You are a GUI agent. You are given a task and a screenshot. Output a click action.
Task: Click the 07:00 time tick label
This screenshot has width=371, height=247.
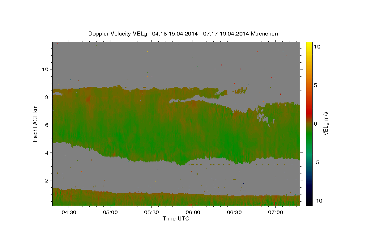(x=275, y=212)
